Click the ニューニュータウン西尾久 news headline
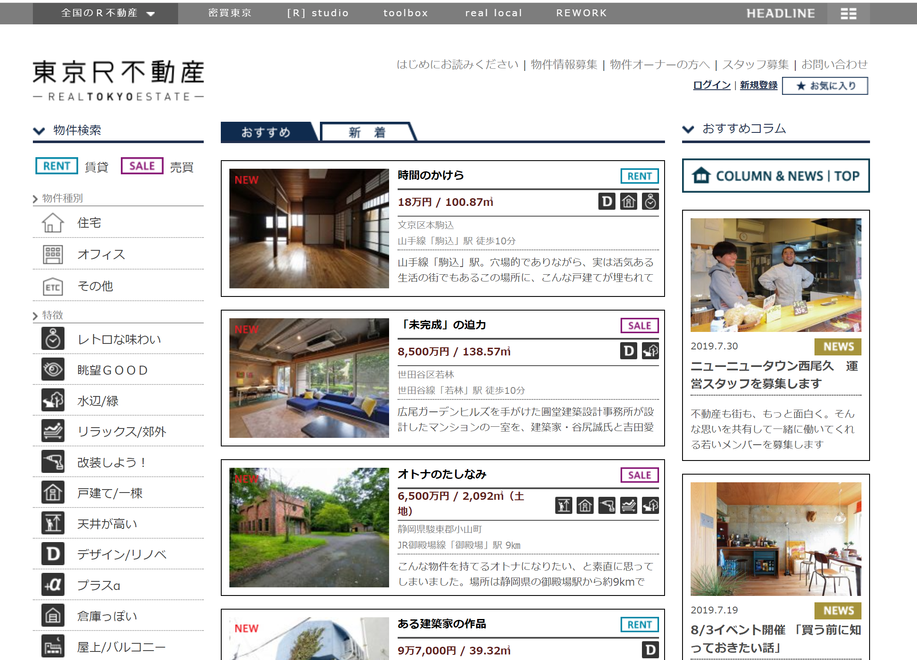The image size is (917, 660). pos(775,375)
